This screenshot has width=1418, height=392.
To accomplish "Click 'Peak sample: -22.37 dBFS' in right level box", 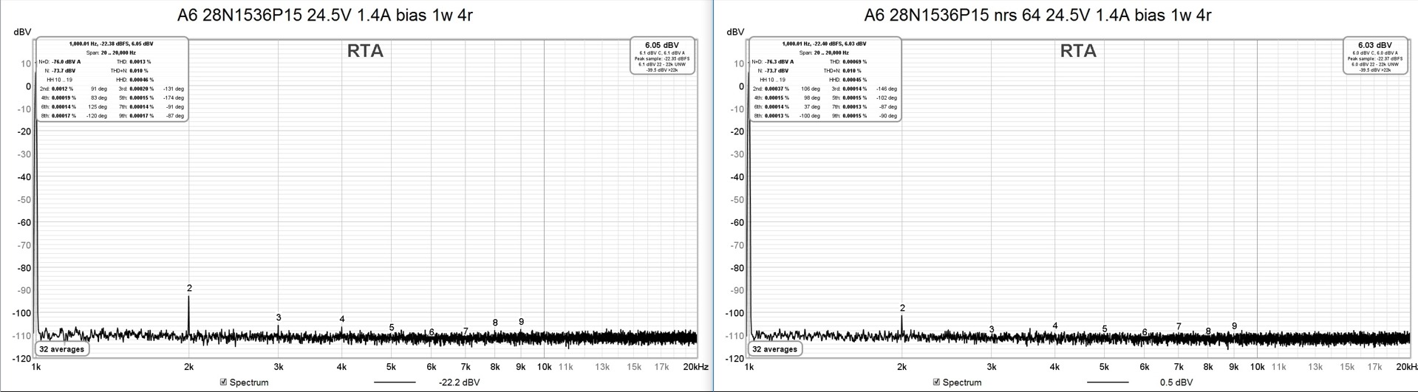I will 1375,58.
